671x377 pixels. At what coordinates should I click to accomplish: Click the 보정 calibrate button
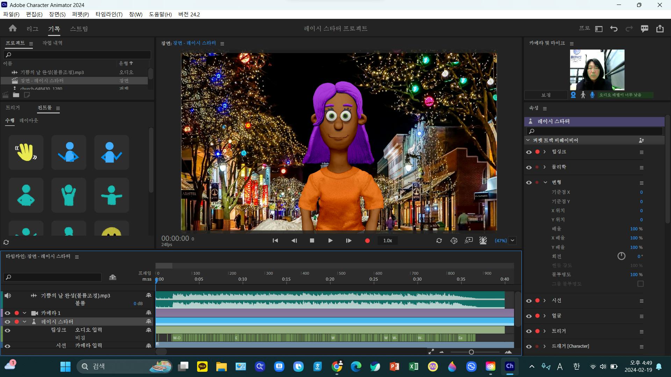546,95
